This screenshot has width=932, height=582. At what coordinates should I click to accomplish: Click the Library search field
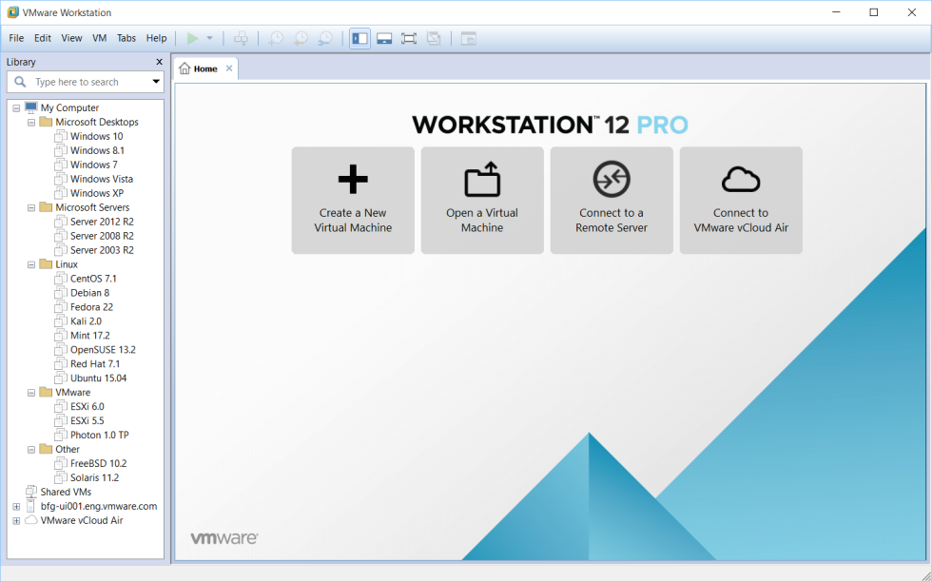(85, 82)
